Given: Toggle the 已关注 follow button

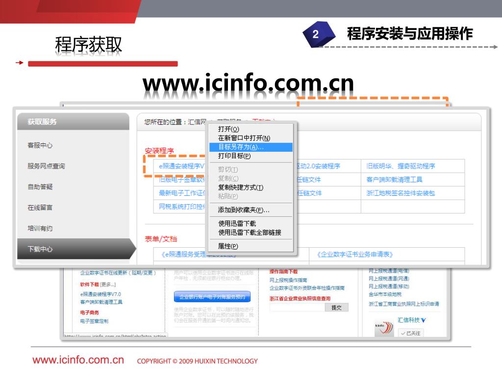Looking at the screenshot, I should point(411,333).
